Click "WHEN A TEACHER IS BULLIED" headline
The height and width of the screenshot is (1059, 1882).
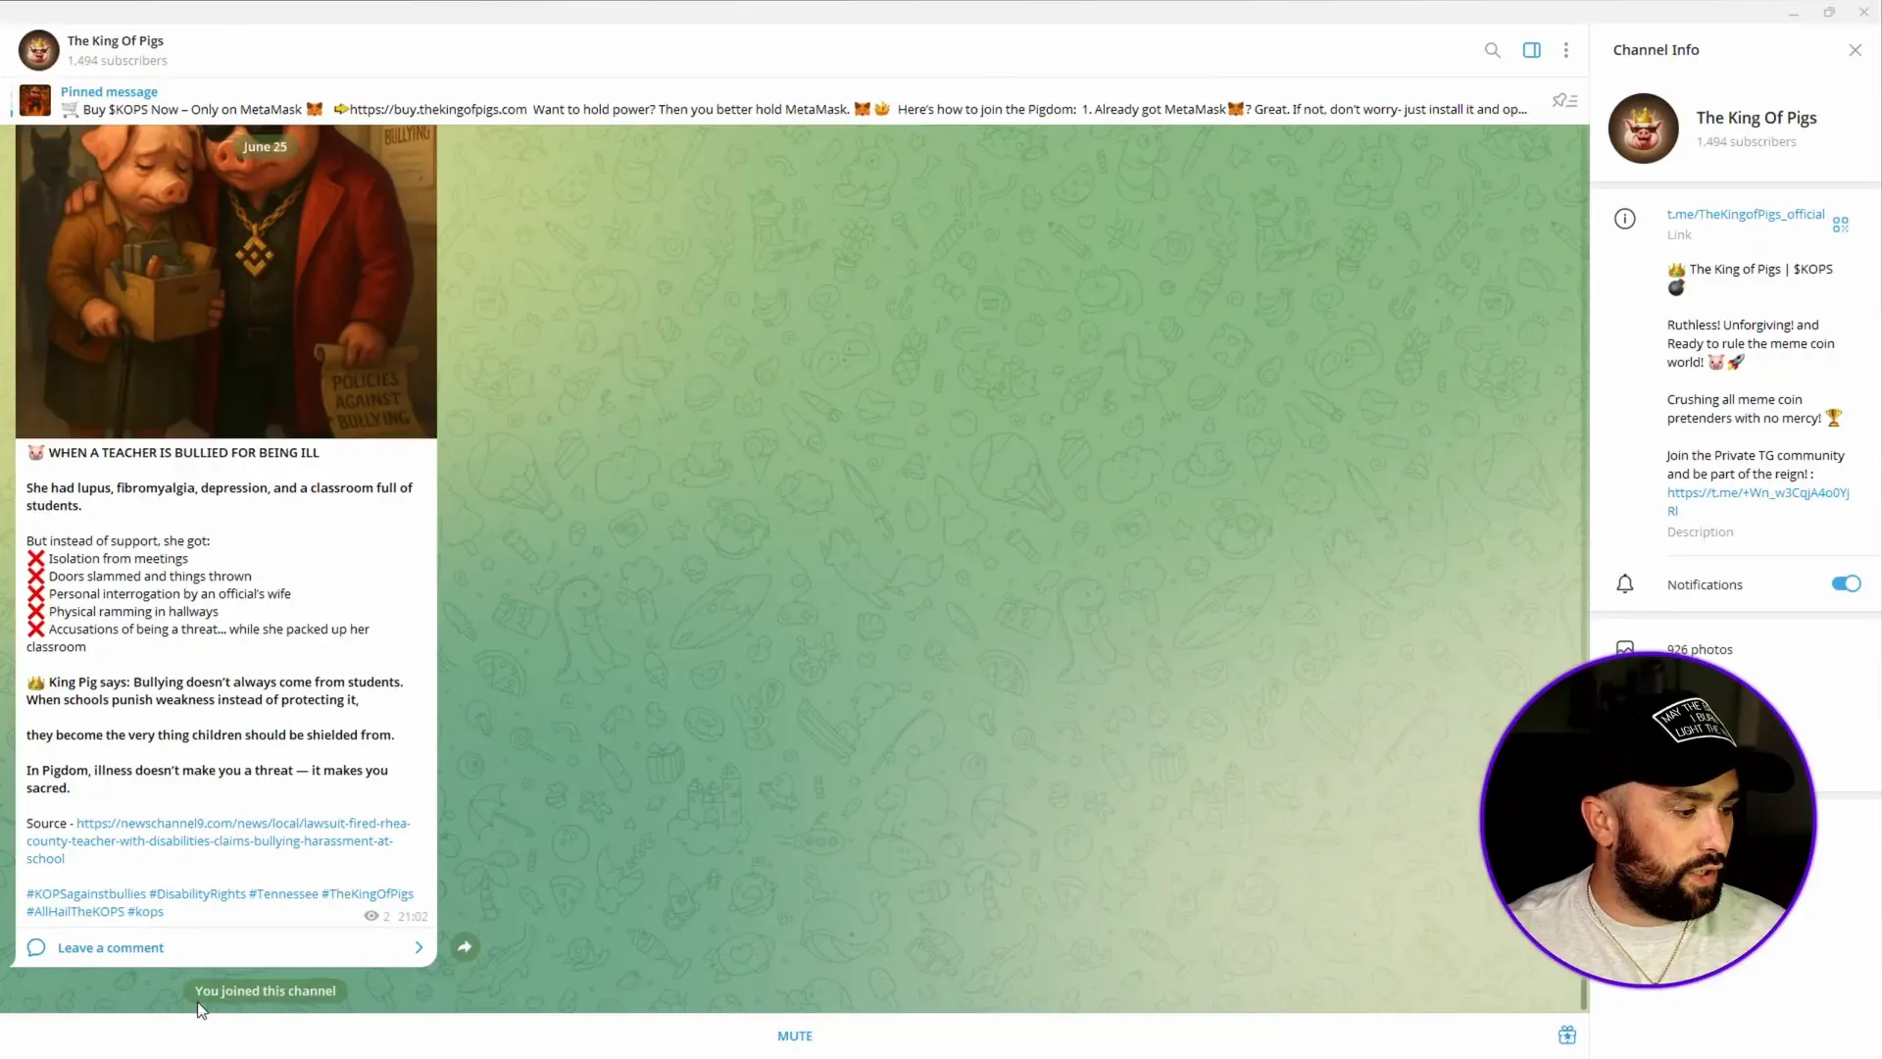pos(184,452)
